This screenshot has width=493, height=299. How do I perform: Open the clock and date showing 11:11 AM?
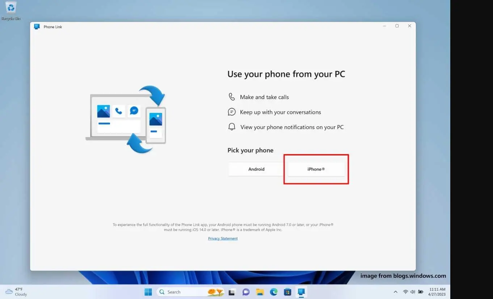click(x=437, y=292)
